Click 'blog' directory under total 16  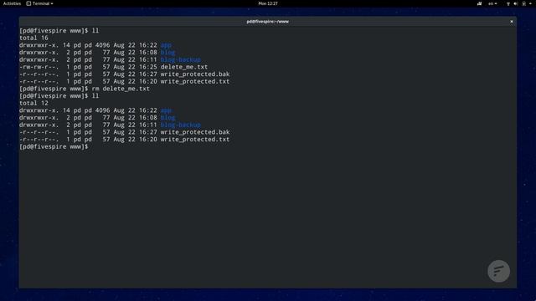click(x=167, y=53)
